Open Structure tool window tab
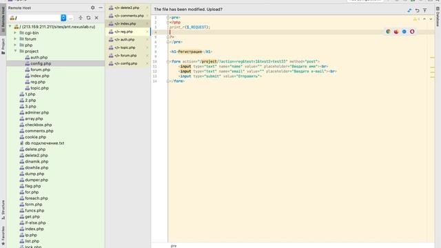Screen dimensions: 441x248 (x=3, y=209)
